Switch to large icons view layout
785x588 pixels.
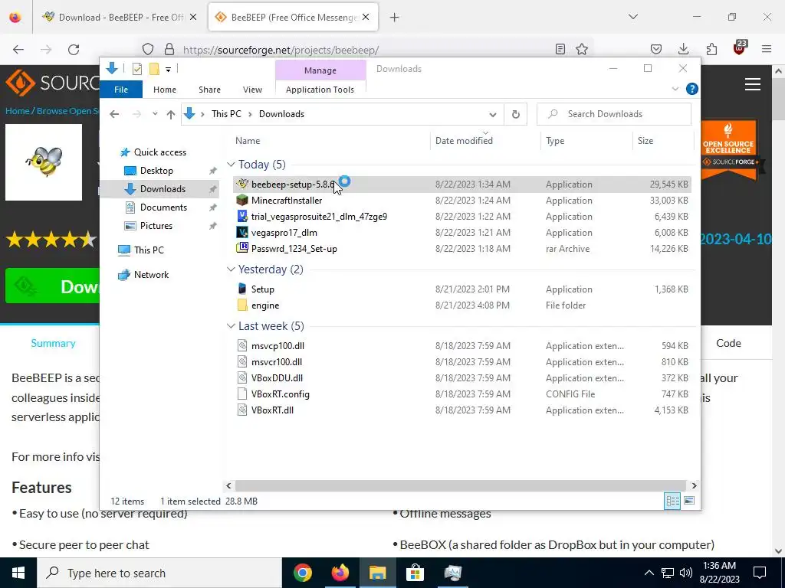(689, 501)
